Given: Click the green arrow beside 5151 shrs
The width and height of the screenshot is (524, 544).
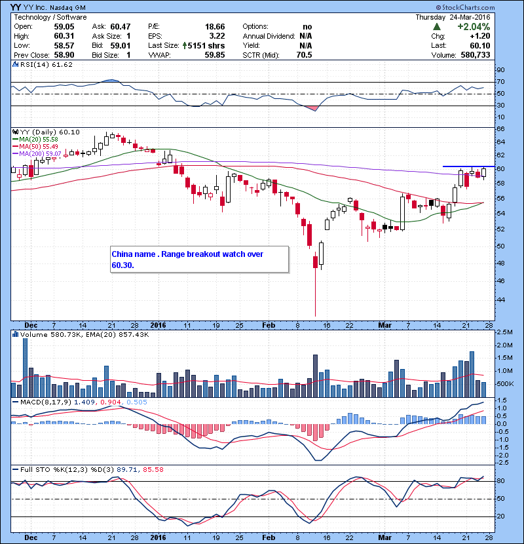Looking at the screenshot, I should coord(185,45).
